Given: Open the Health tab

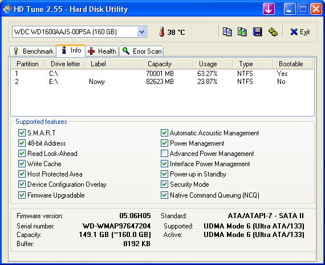Looking at the screenshot, I should [102, 51].
